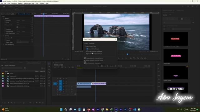The image size is (200, 112).
Task: Click the timeline timecode 00:00:19:19
Action: (58, 65)
